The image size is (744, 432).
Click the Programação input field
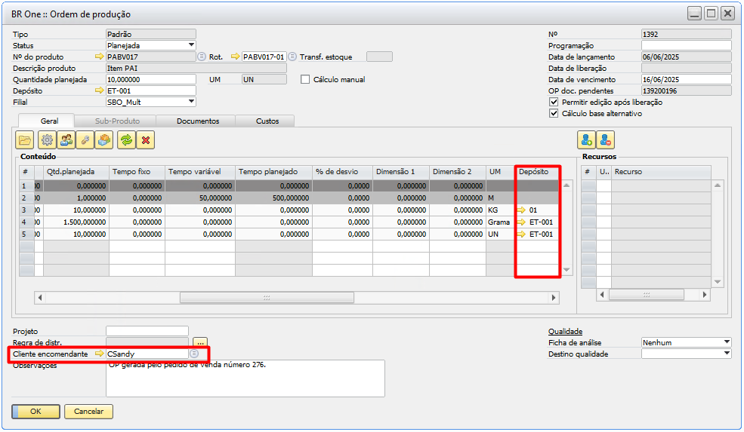686,45
